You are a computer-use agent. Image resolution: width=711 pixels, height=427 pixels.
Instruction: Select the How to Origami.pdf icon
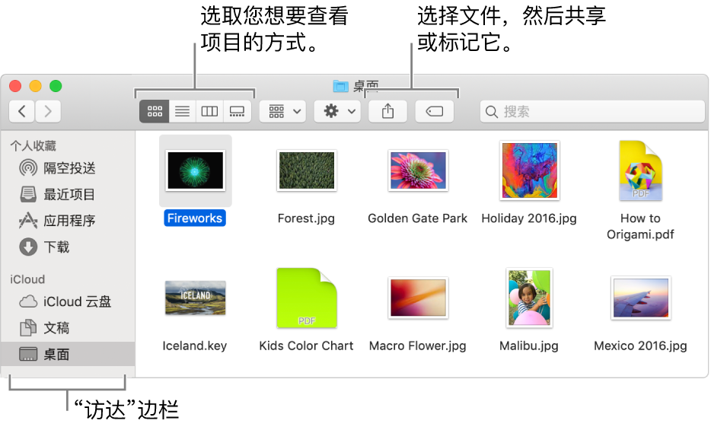[641, 170]
